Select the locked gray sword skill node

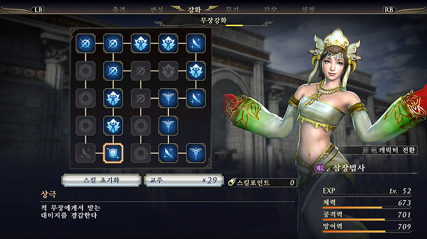pos(85,153)
